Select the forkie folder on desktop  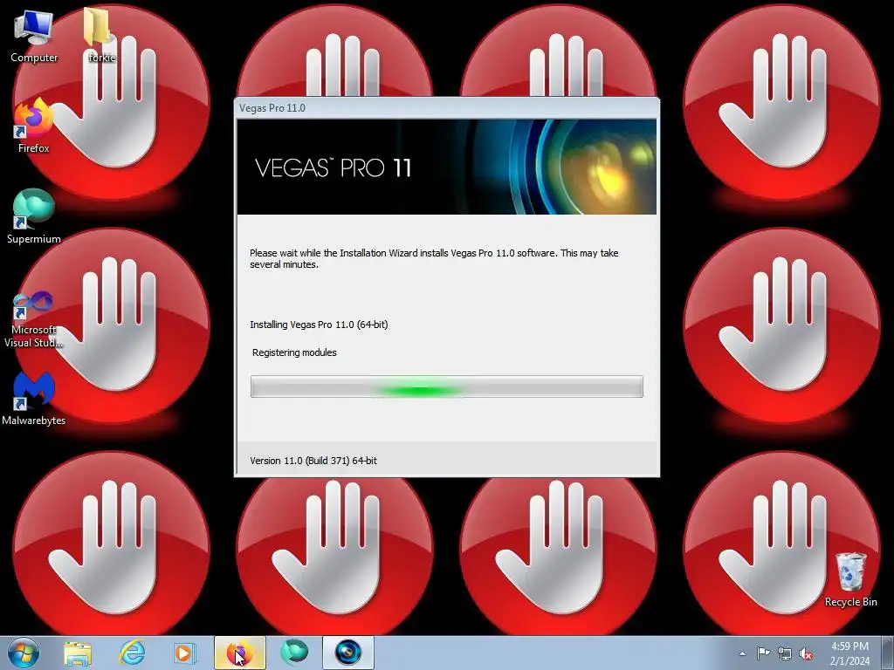tap(100, 36)
